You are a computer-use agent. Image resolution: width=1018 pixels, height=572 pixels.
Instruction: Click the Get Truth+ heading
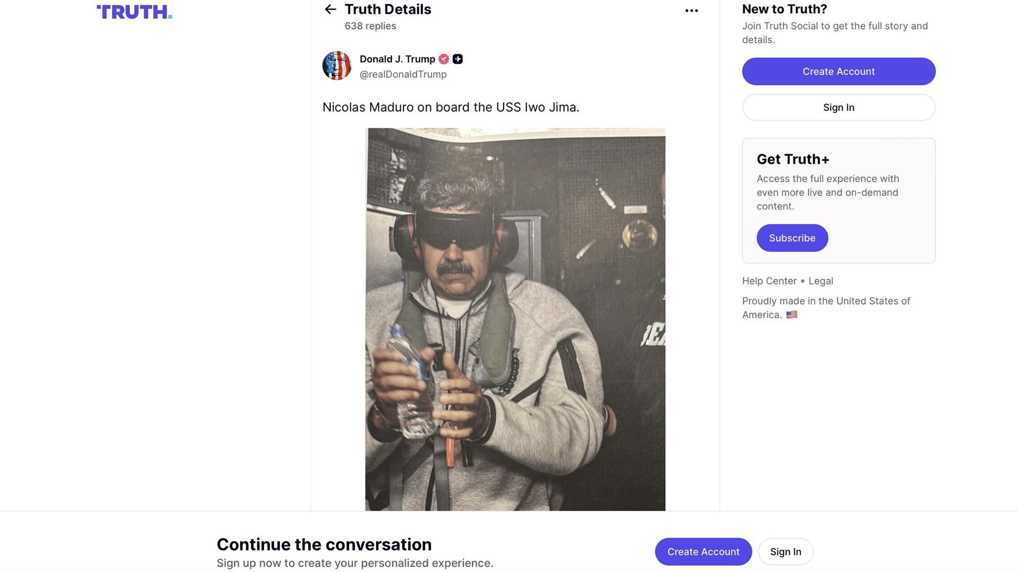[x=793, y=159]
